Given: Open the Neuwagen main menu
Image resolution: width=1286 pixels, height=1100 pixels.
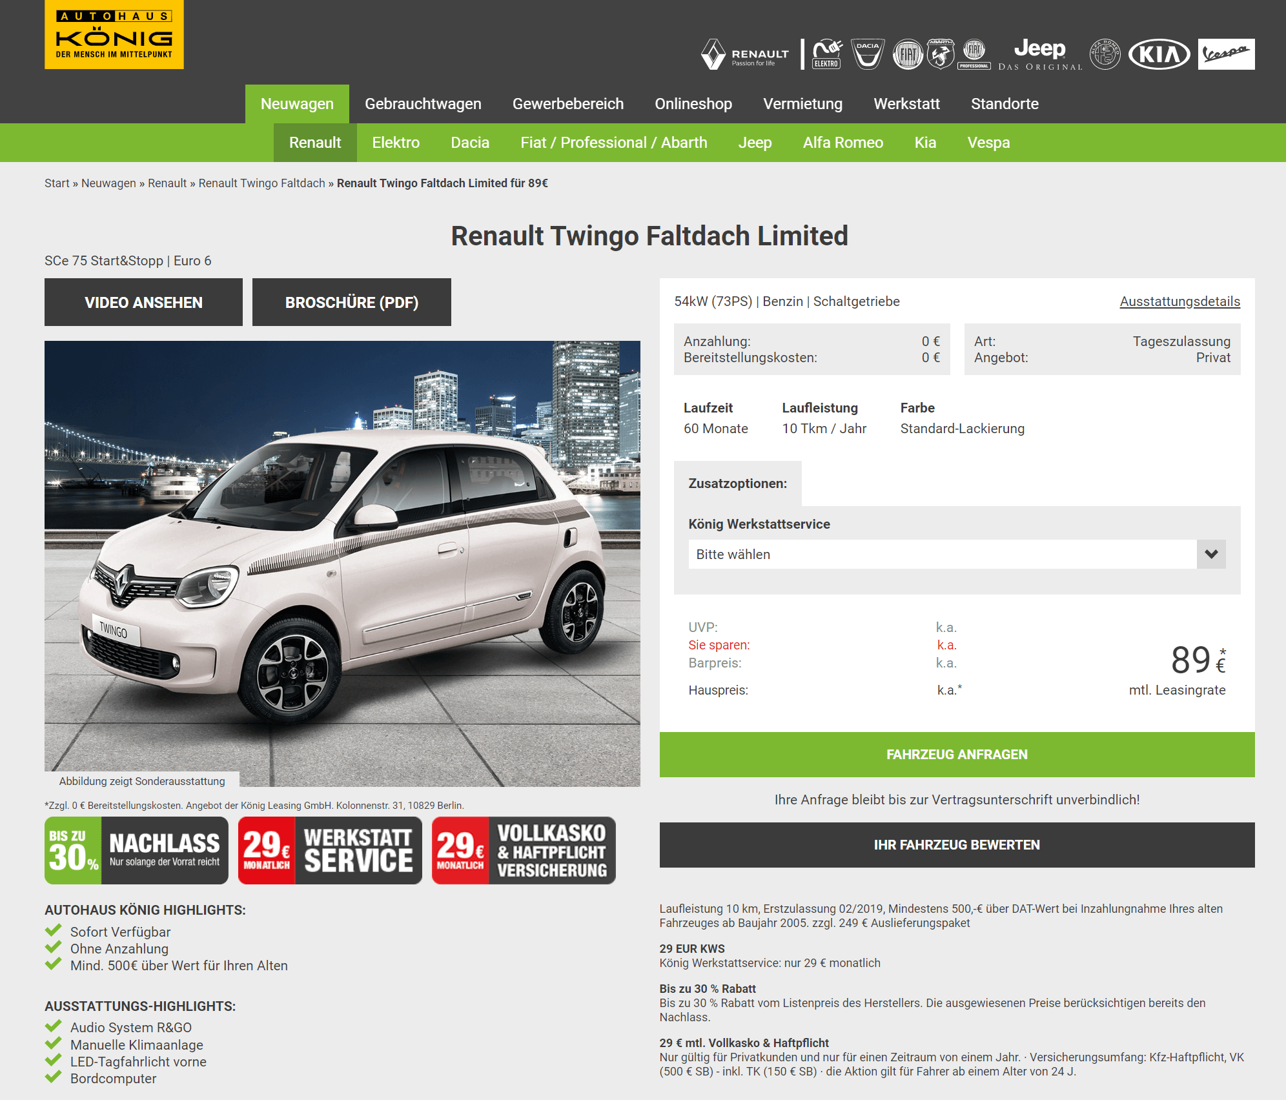Looking at the screenshot, I should click(x=297, y=104).
